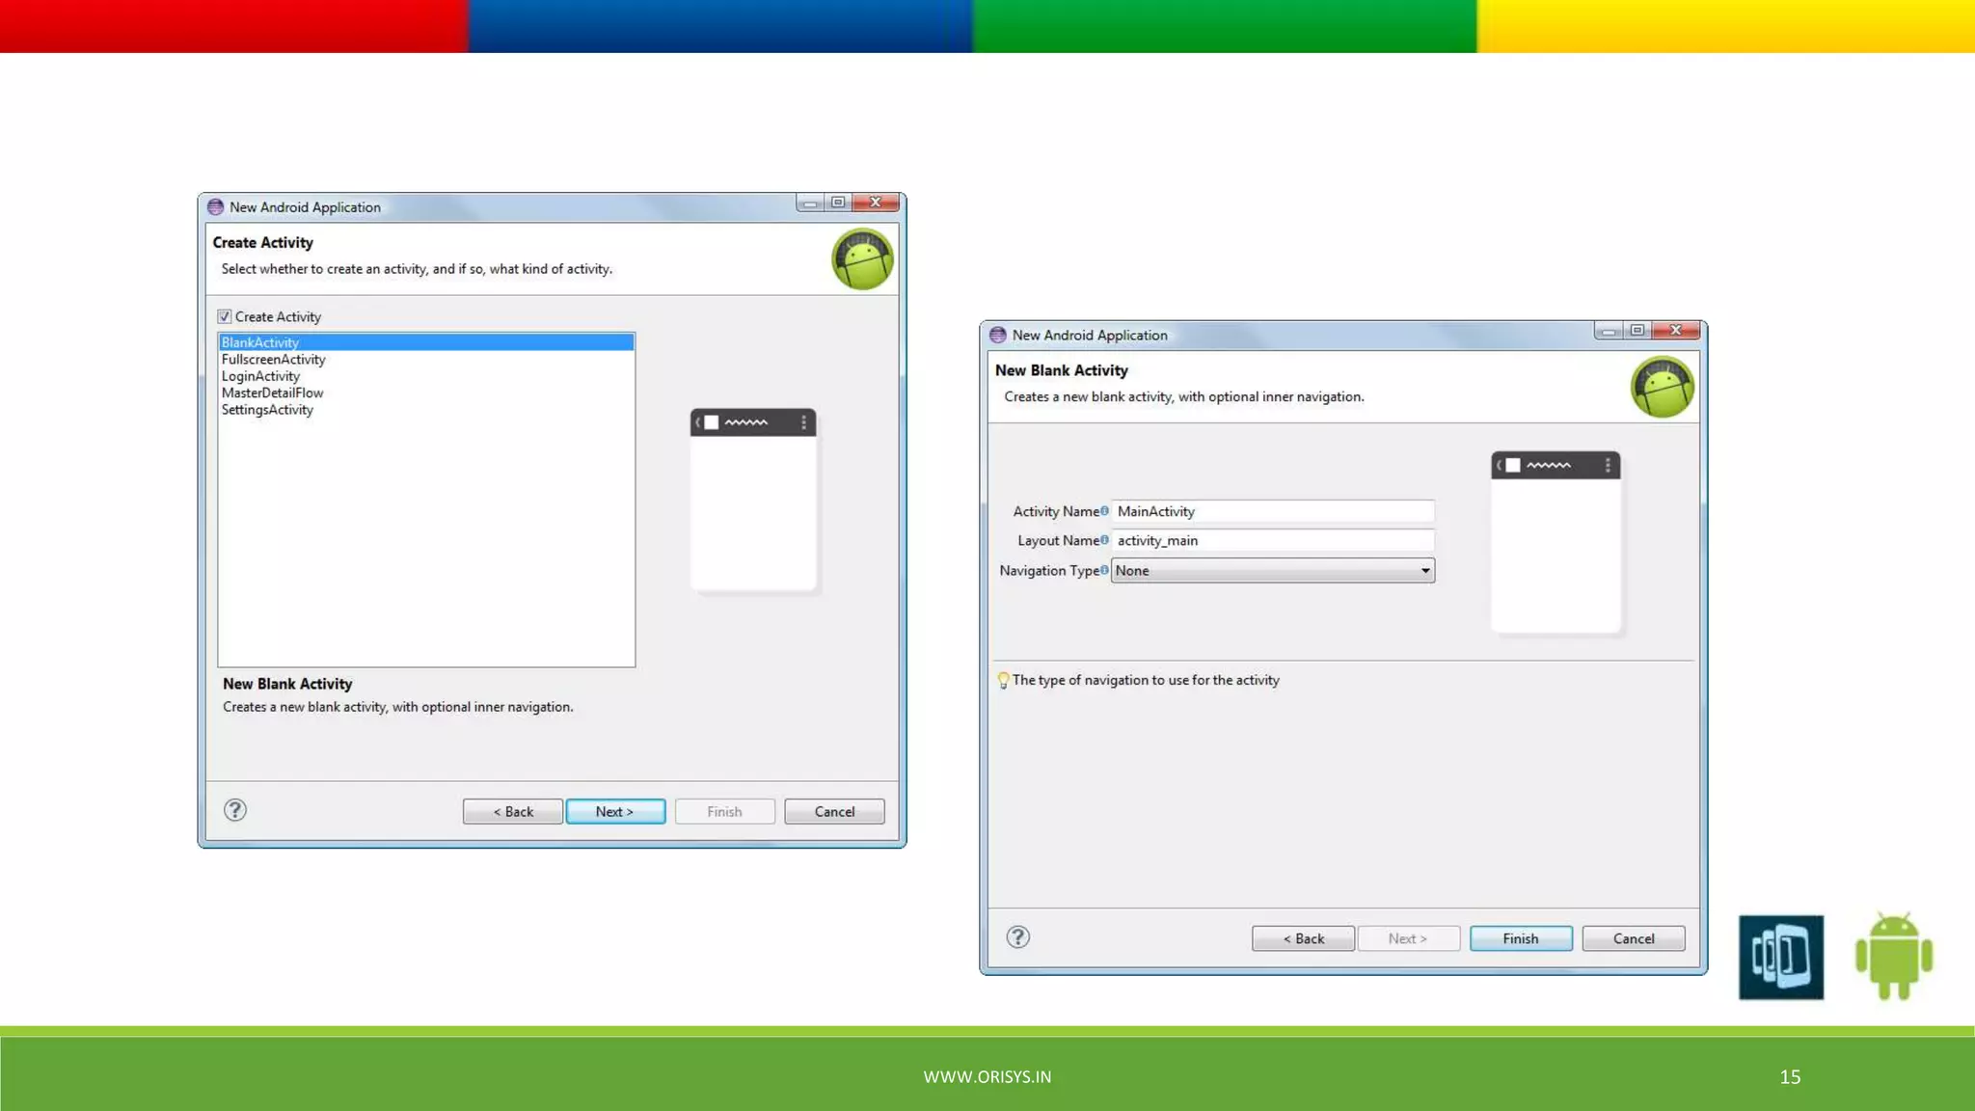Click the green Android robot icon
The width and height of the screenshot is (1975, 1111).
(1893, 956)
